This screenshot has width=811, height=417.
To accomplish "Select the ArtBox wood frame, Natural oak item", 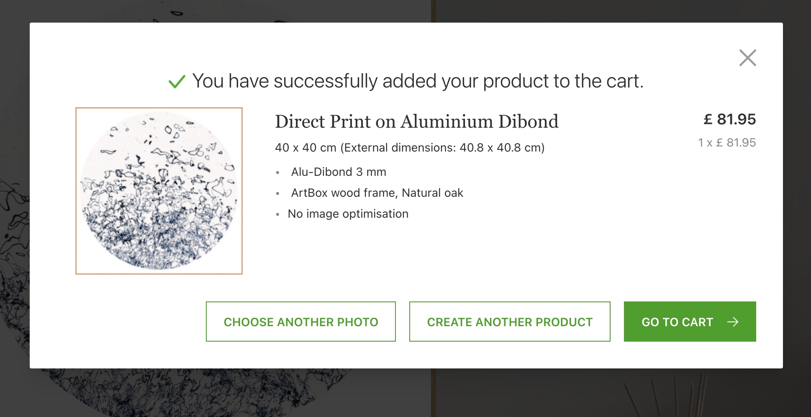I will click(x=377, y=193).
